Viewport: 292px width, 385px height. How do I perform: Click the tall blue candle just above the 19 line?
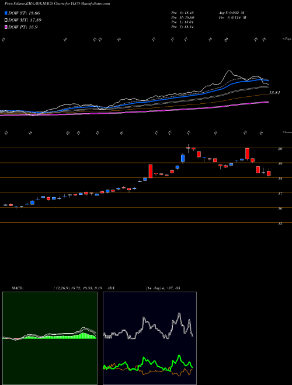[x=183, y=158]
